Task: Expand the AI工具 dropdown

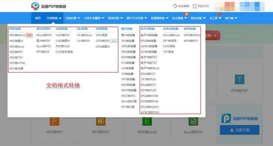Action: click(x=220, y=18)
